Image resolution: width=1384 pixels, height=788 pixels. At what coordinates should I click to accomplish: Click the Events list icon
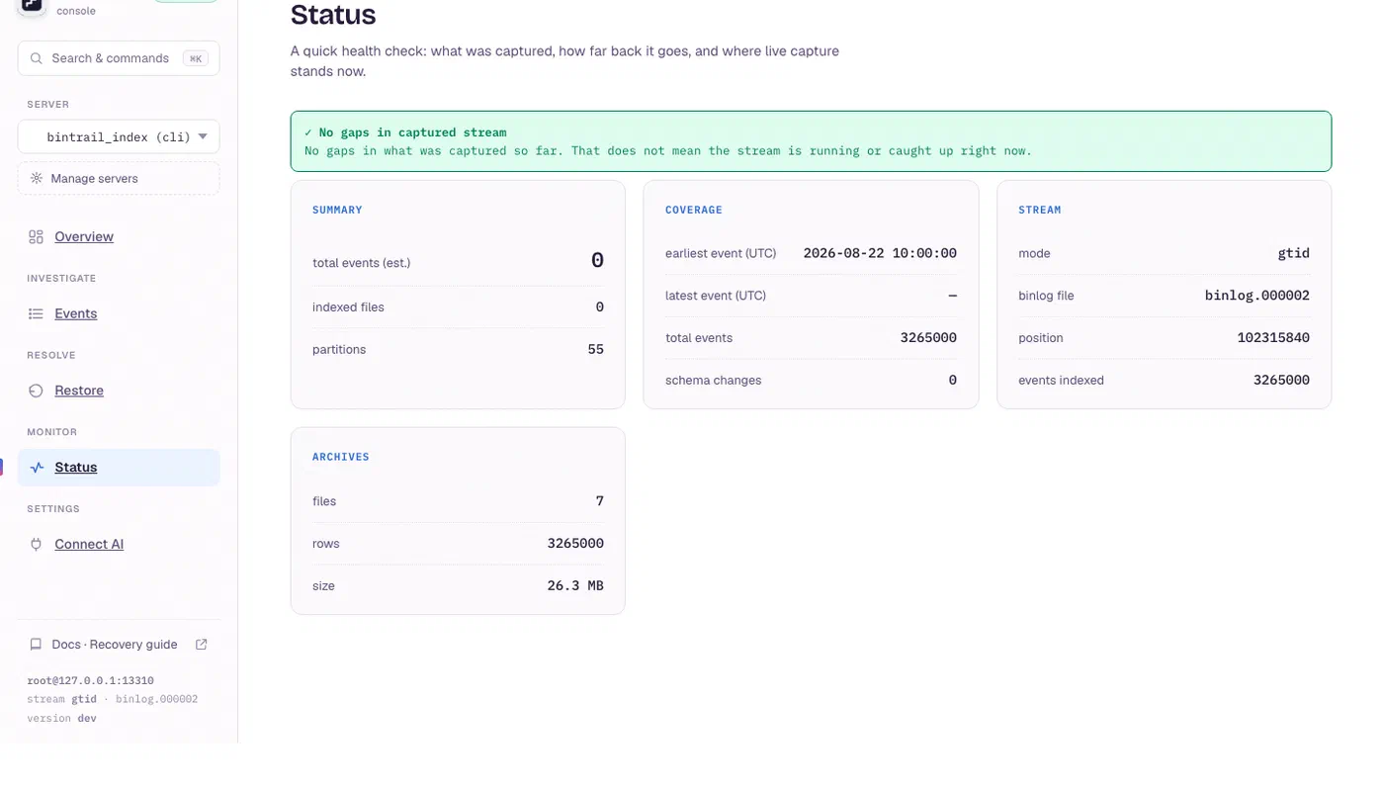(37, 314)
